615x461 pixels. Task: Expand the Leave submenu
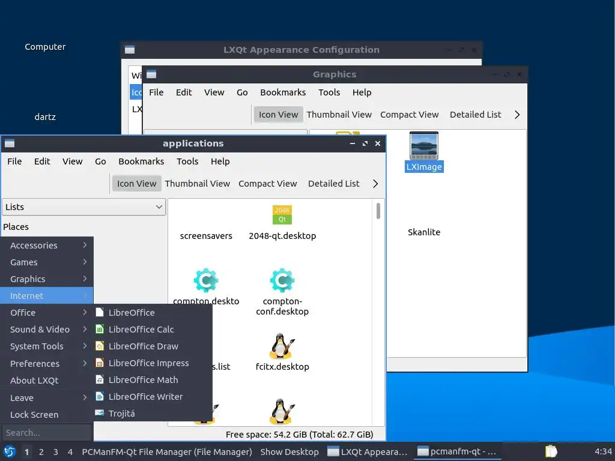pyautogui.click(x=47, y=397)
